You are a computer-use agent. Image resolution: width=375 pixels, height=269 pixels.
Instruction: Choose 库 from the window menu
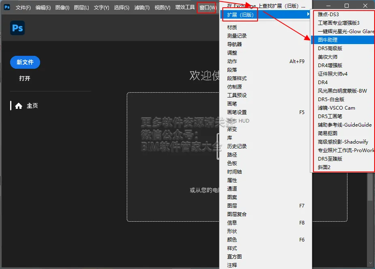click(x=266, y=138)
